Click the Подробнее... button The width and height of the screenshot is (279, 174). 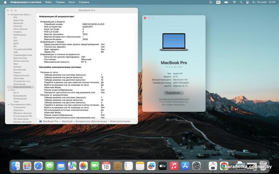(x=173, y=93)
